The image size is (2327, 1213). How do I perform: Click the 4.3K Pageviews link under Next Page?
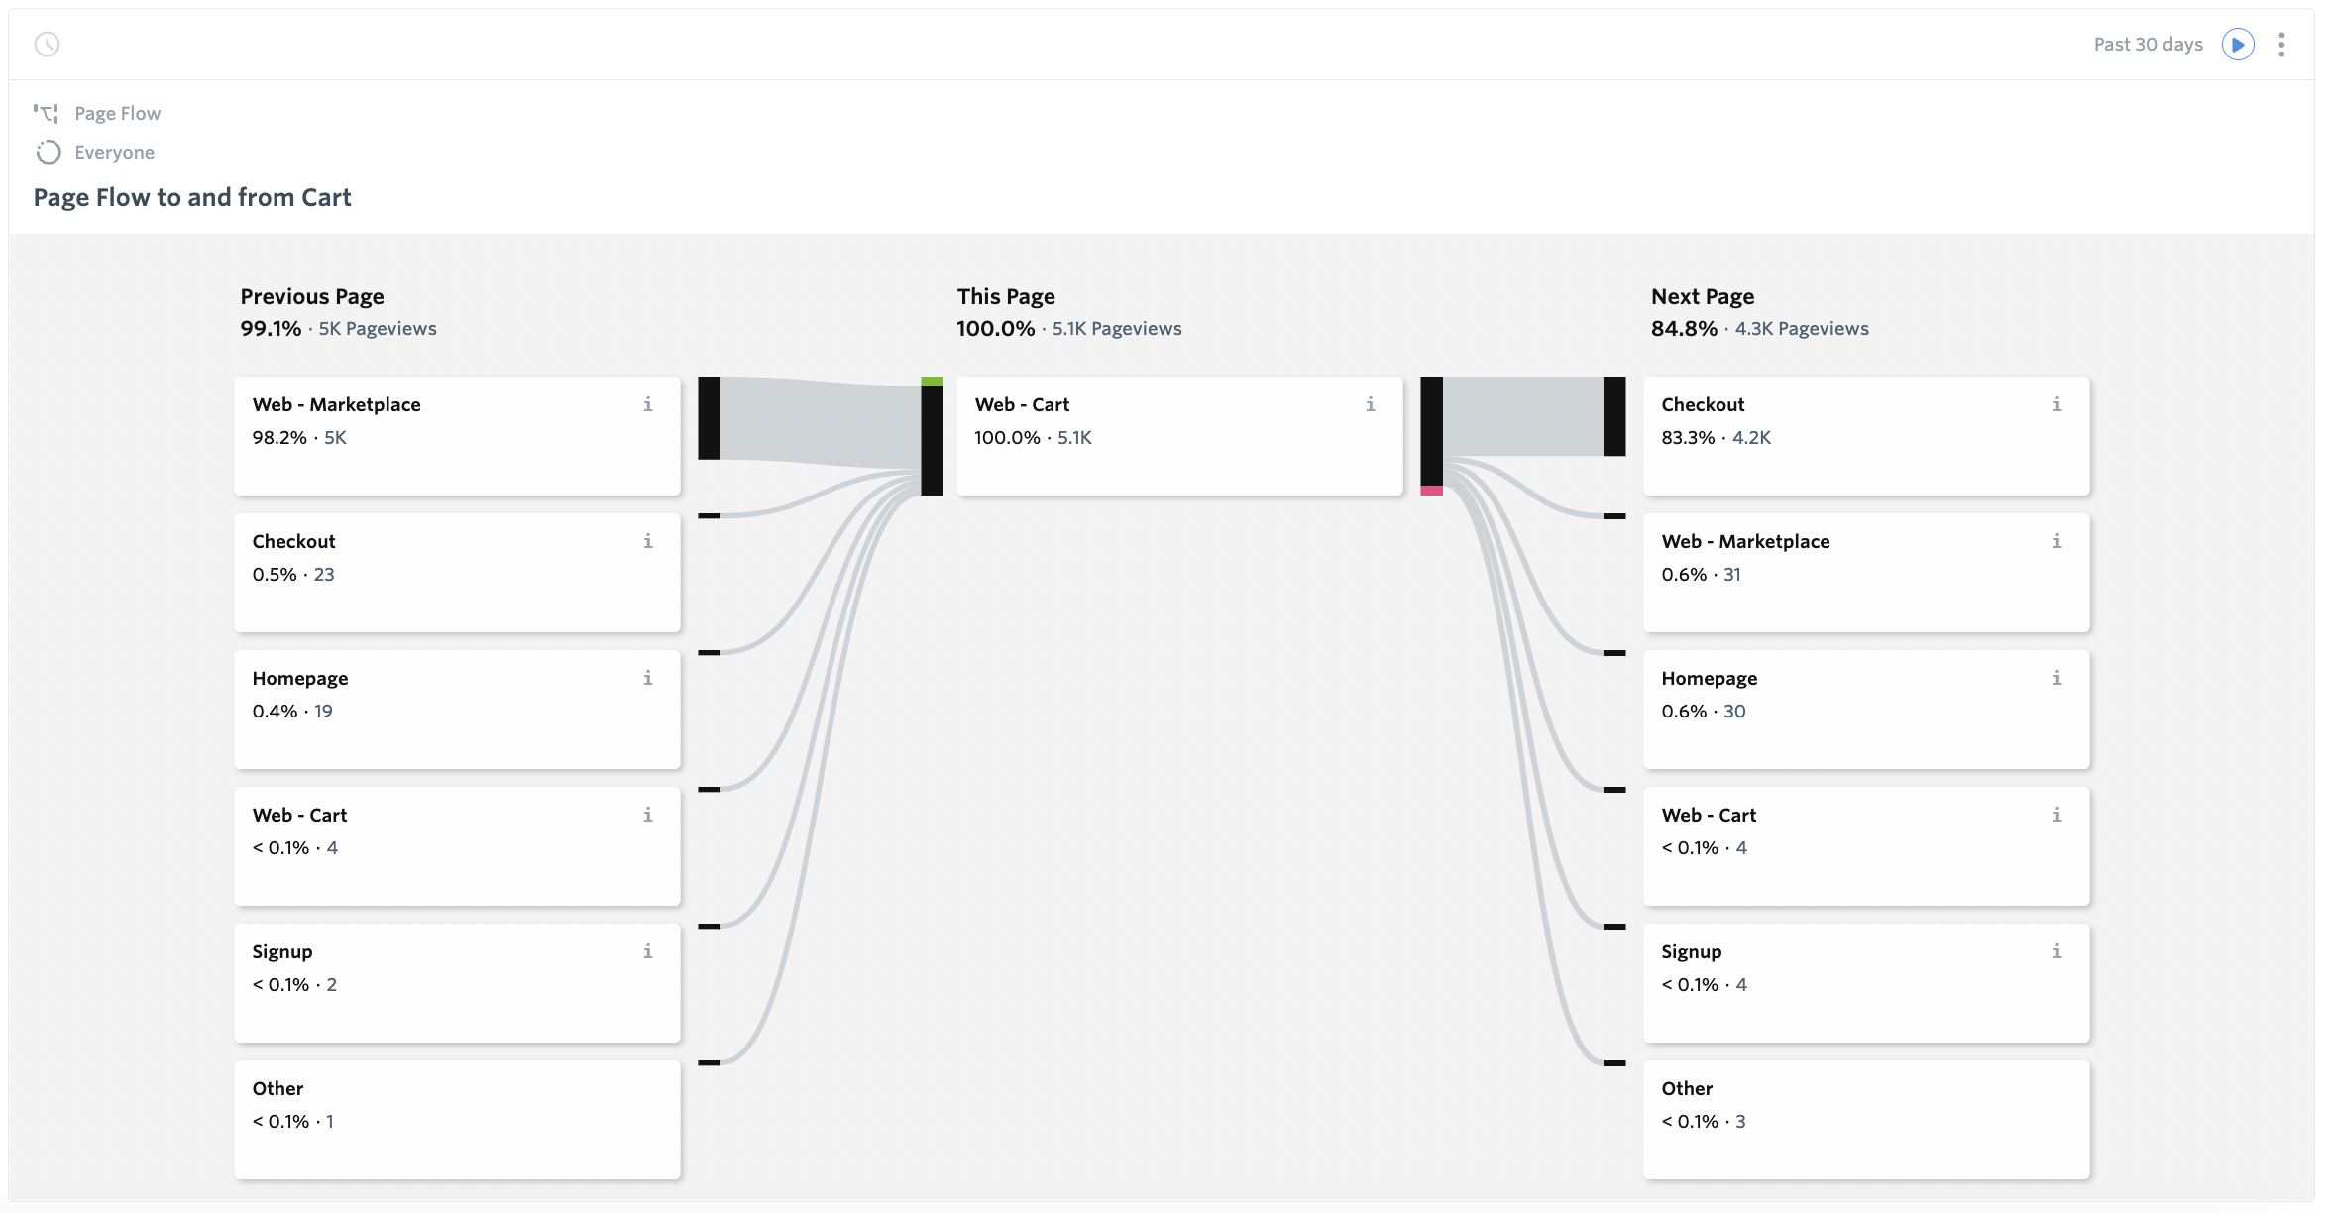pos(1800,328)
